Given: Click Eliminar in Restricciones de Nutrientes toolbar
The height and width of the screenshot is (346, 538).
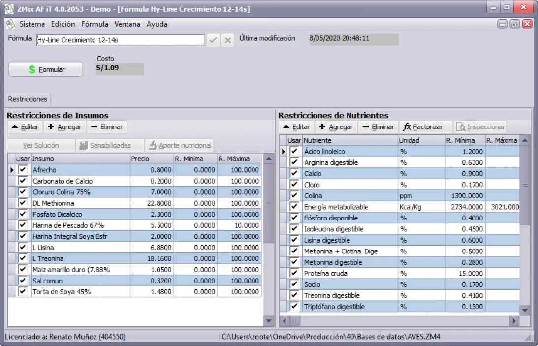Looking at the screenshot, I should pyautogui.click(x=378, y=127).
